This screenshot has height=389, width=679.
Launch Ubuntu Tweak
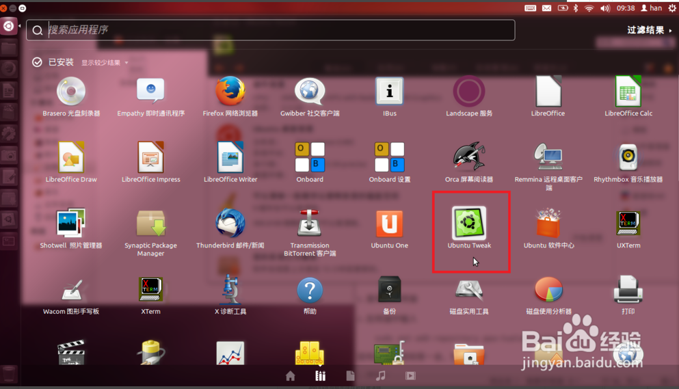tap(469, 229)
